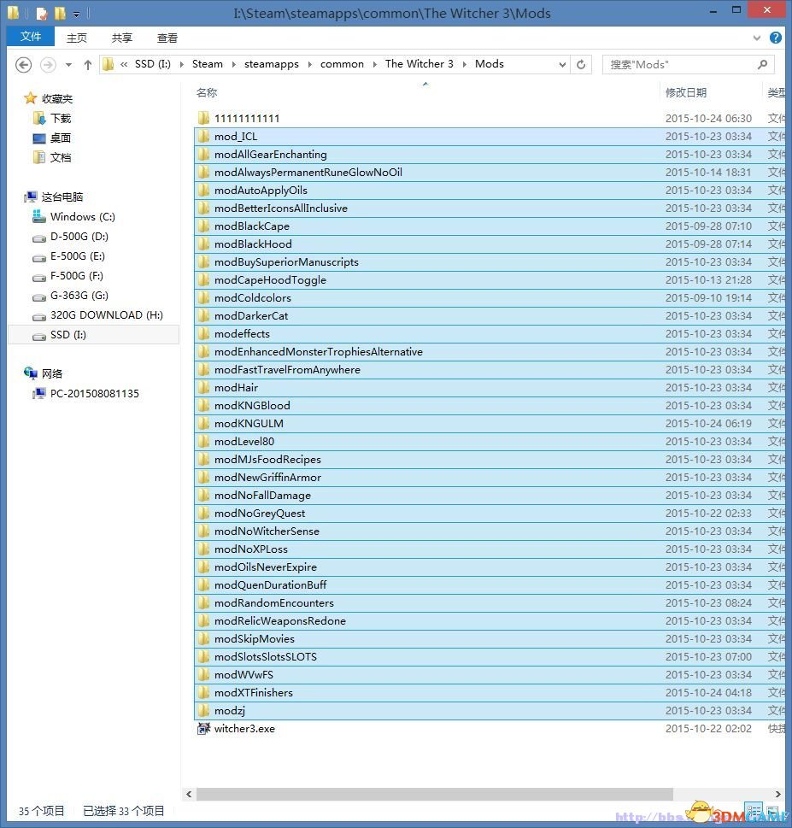Open the 文档 documents shortcut

(60, 157)
